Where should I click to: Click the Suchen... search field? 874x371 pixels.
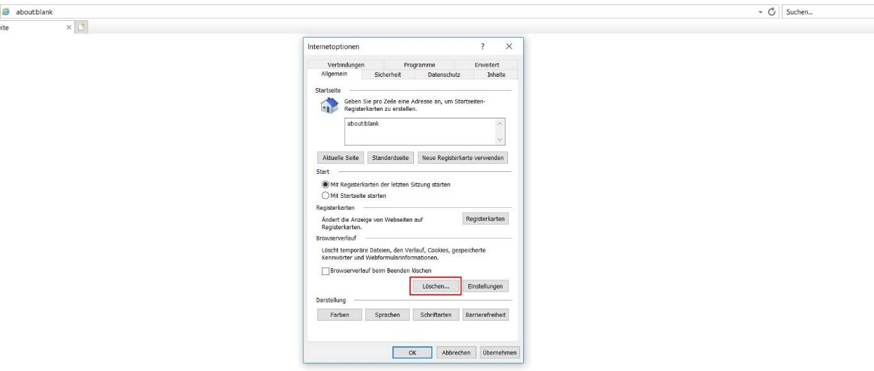point(828,12)
